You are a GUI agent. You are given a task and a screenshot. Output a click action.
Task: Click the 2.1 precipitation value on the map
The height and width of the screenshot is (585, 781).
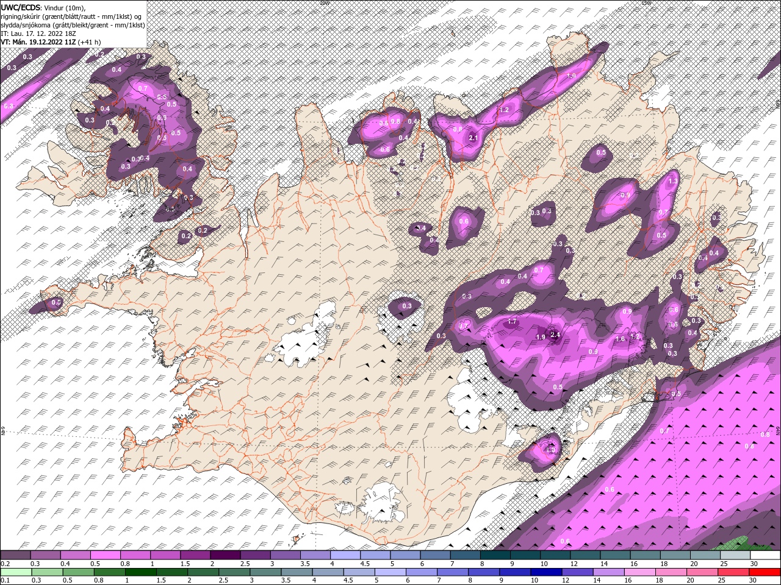click(473, 138)
